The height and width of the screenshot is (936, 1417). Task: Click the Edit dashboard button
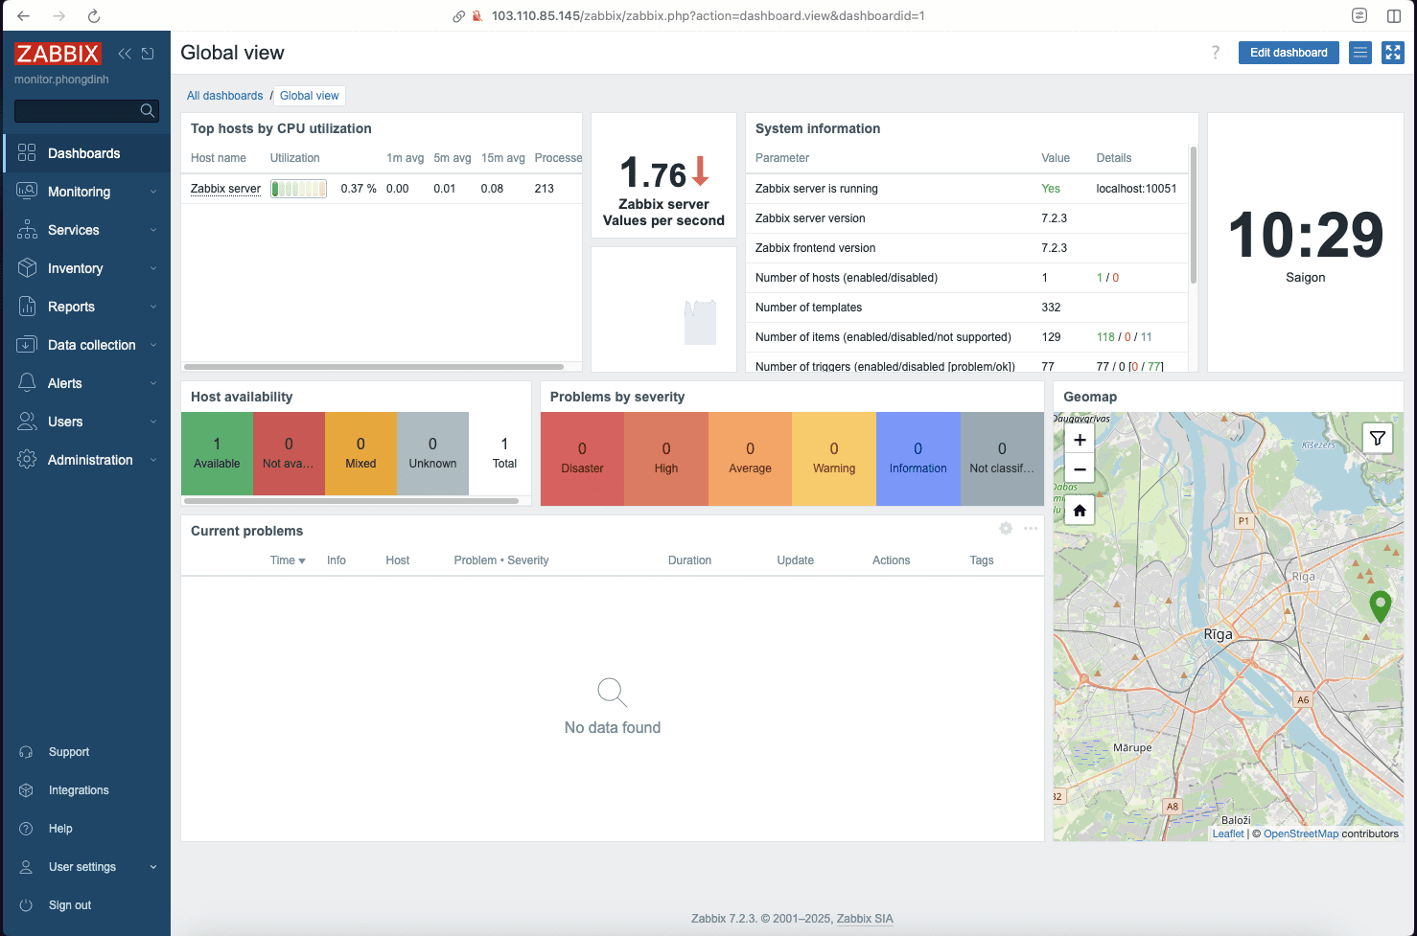pos(1289,53)
